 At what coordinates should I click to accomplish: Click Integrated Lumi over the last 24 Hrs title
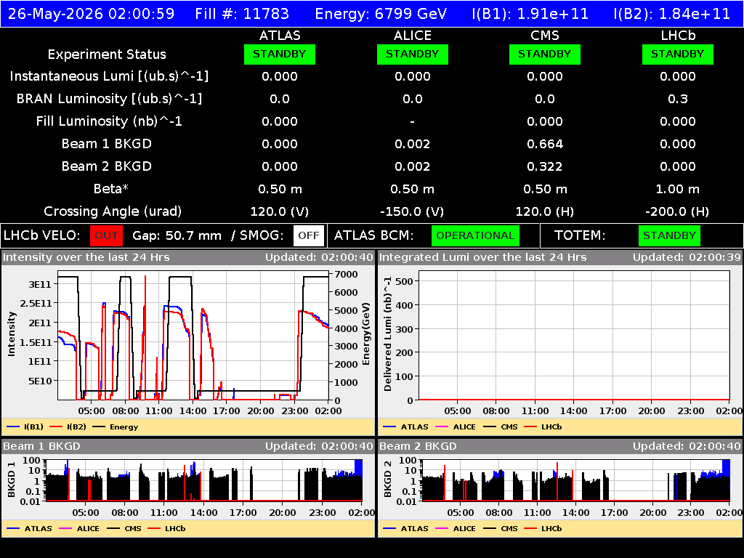coord(483,257)
